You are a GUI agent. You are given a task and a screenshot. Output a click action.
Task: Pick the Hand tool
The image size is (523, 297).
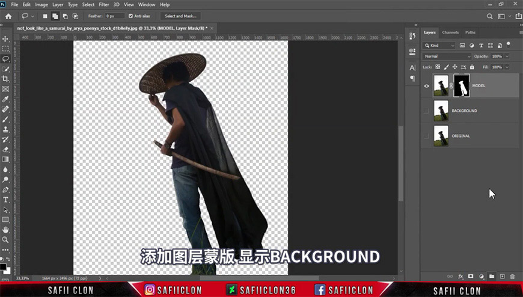coord(5,230)
